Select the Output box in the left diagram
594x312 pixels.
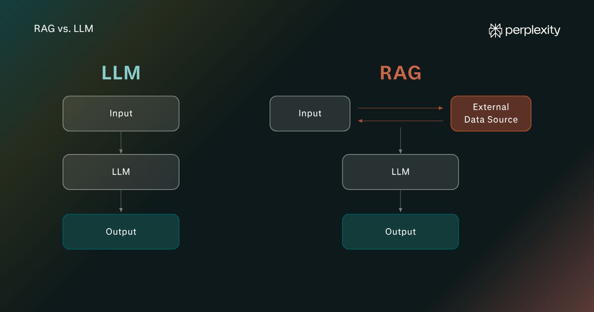(x=121, y=231)
